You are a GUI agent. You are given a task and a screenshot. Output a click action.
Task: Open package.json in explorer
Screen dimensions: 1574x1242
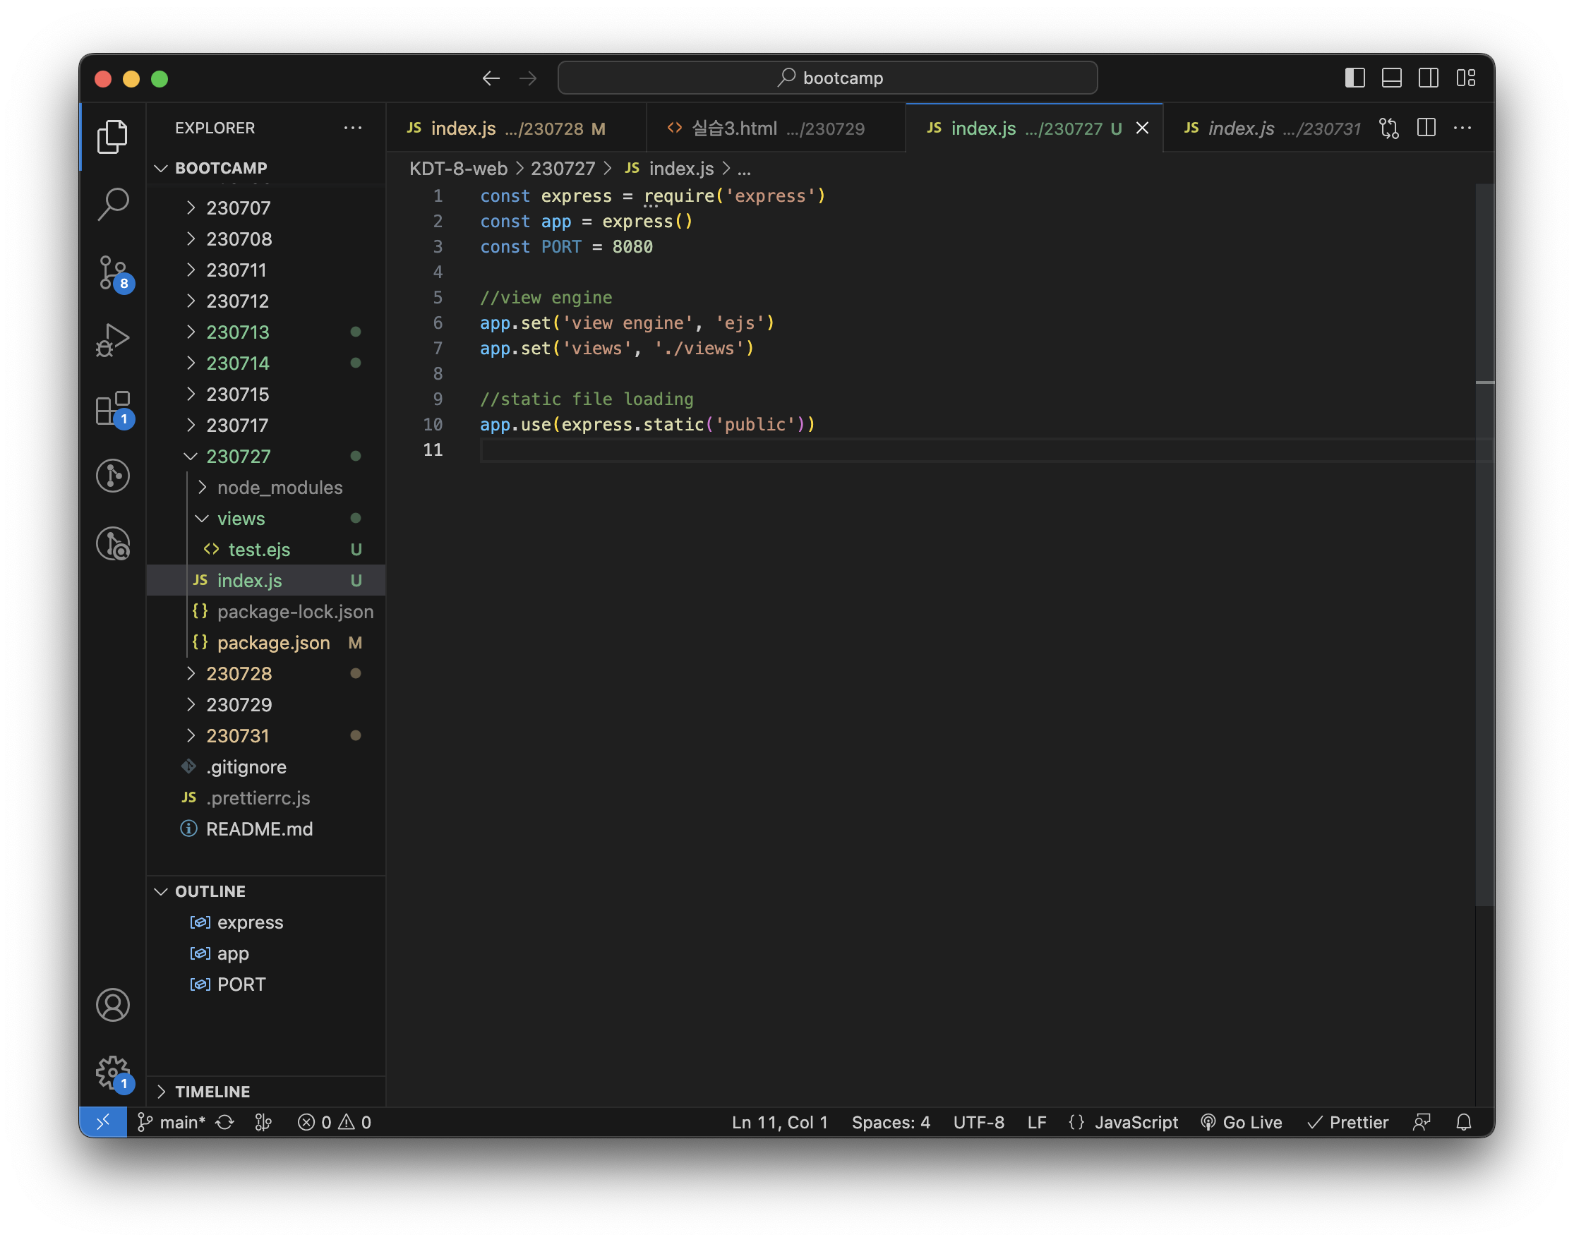click(265, 643)
